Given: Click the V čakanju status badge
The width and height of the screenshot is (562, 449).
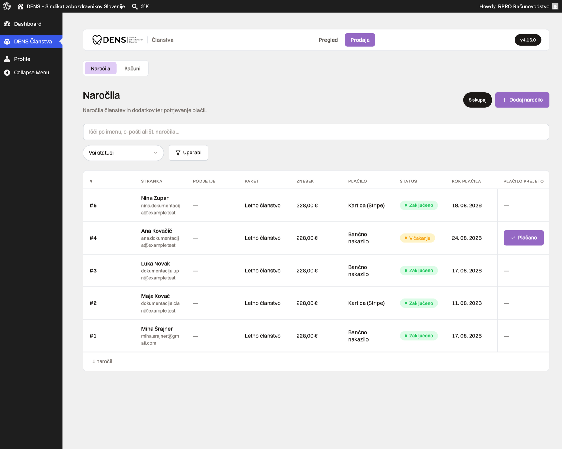Looking at the screenshot, I should 417,238.
